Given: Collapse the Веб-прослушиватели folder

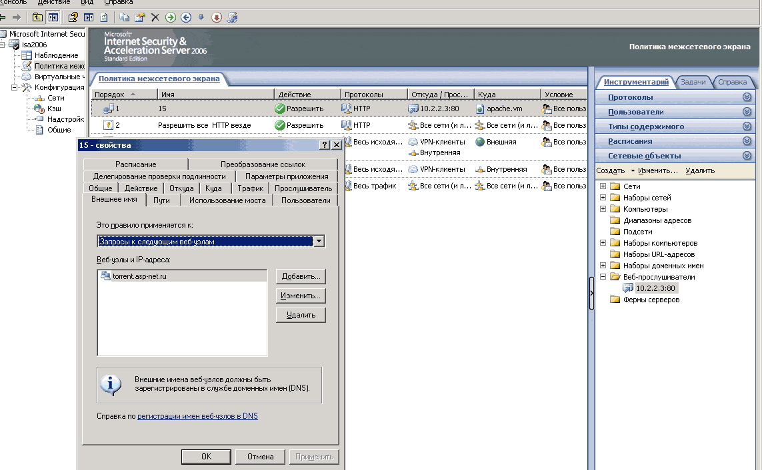Looking at the screenshot, I should point(603,277).
